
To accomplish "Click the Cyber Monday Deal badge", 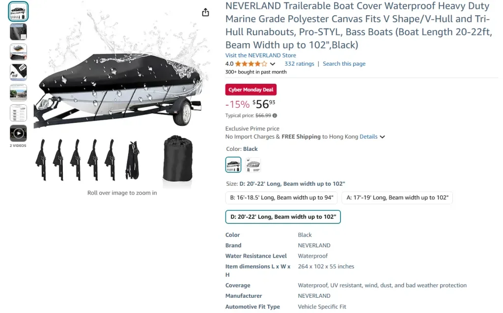I will (251, 90).
